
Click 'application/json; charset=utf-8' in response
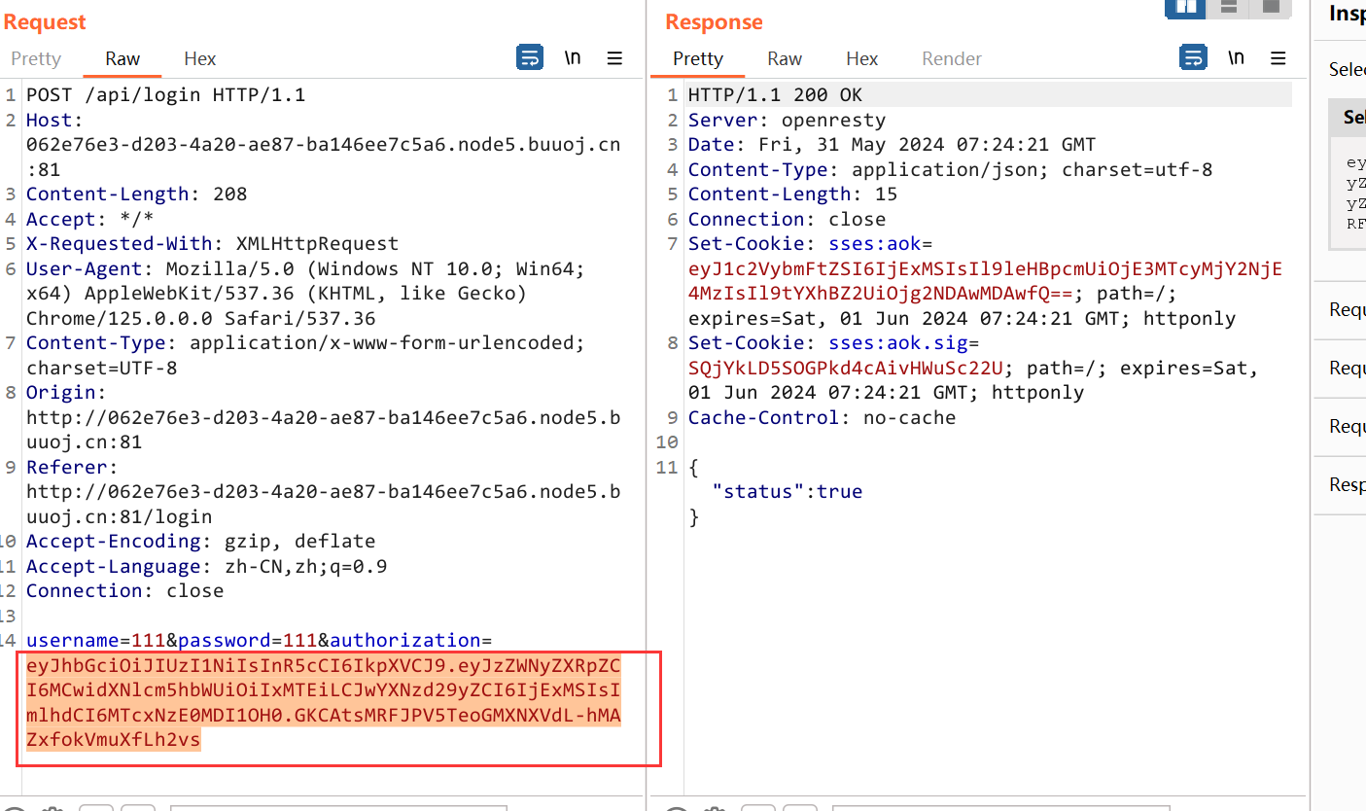pyautogui.click(x=1032, y=170)
